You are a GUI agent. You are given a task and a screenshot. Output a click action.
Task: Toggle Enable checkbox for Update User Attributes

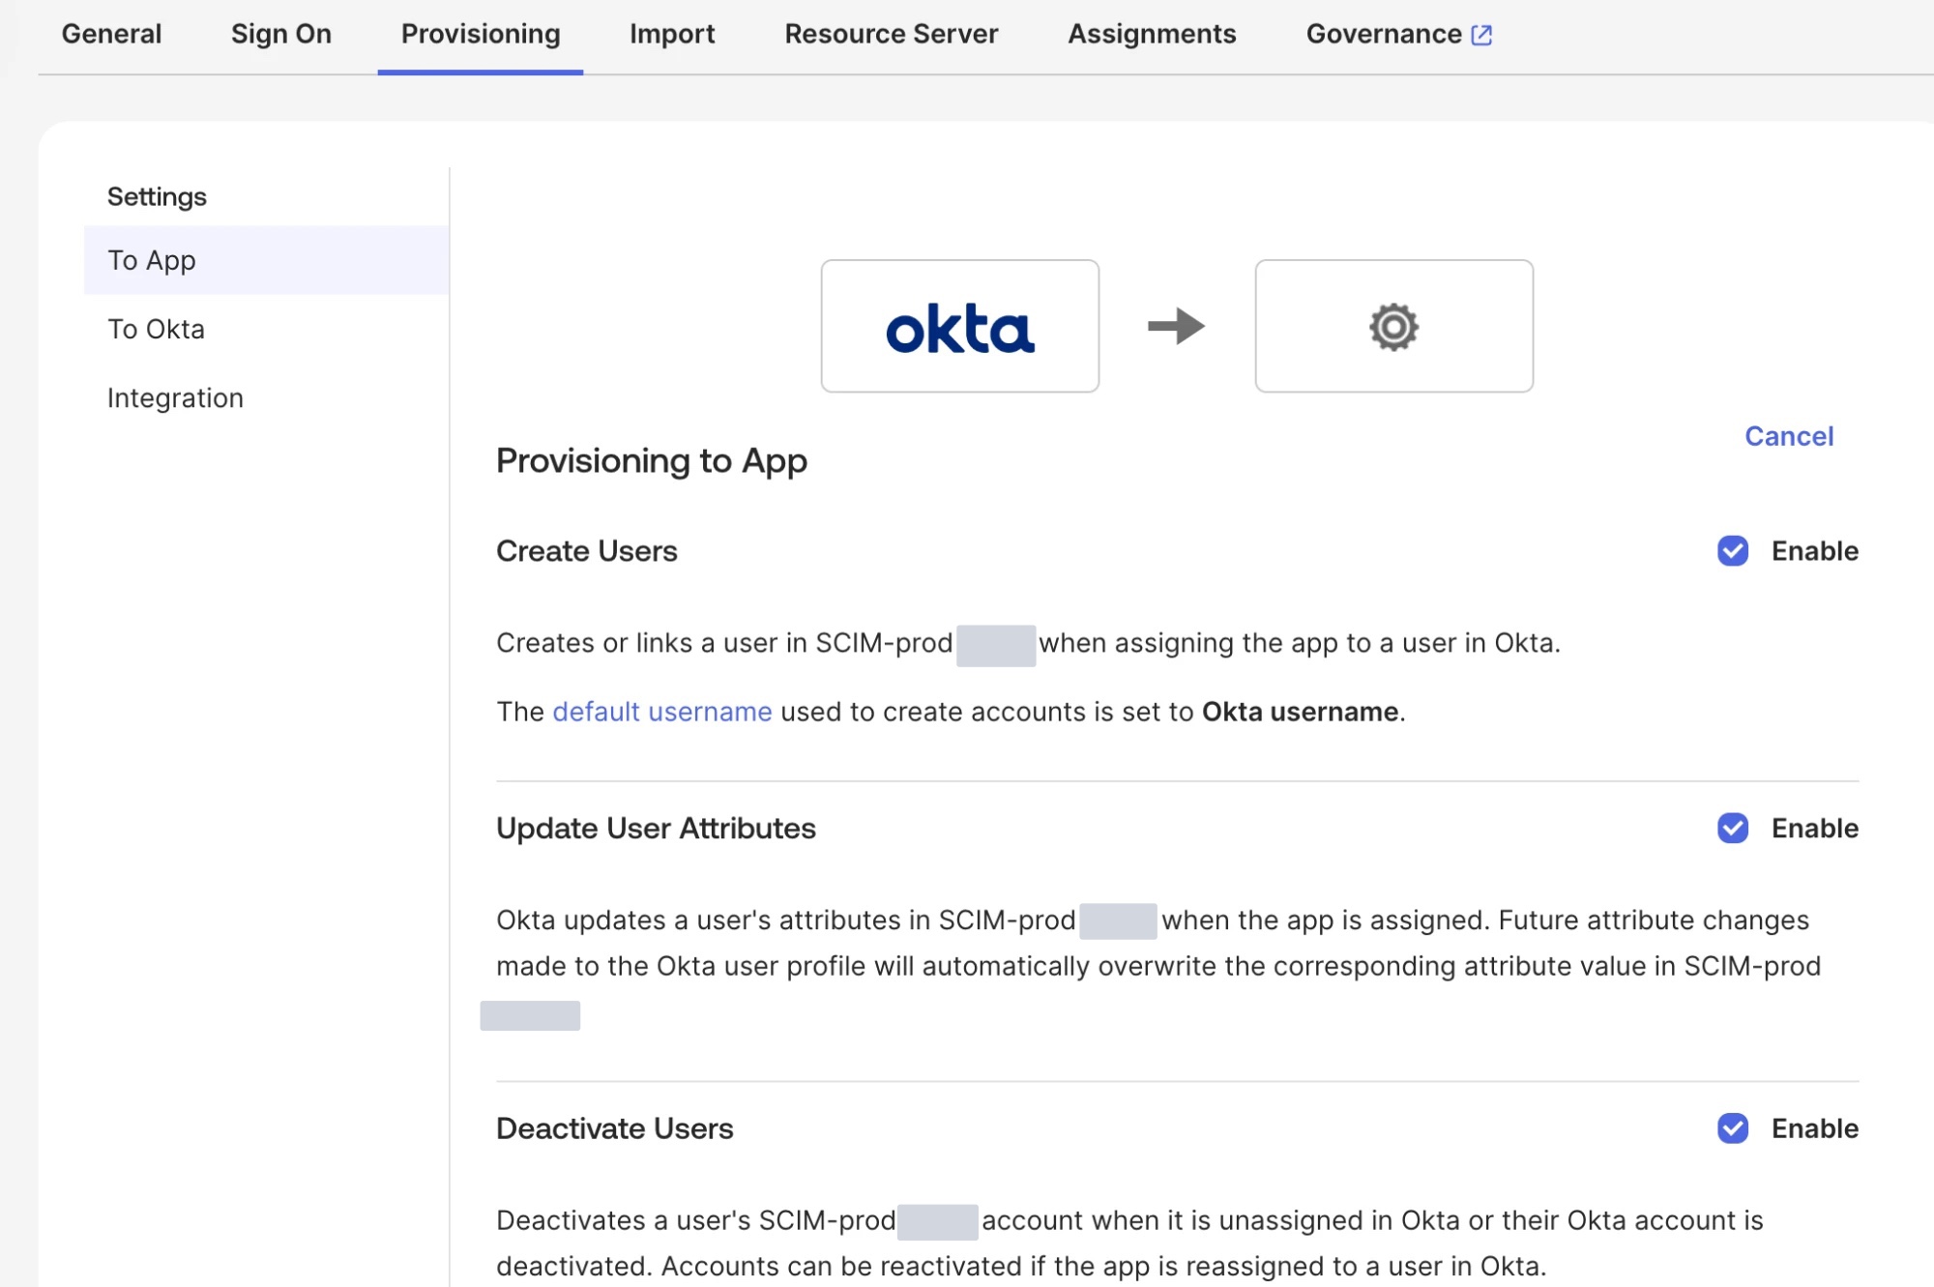(1733, 828)
